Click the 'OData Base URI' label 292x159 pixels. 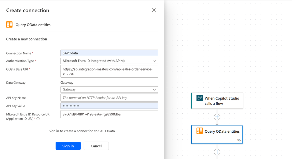coord(17,69)
